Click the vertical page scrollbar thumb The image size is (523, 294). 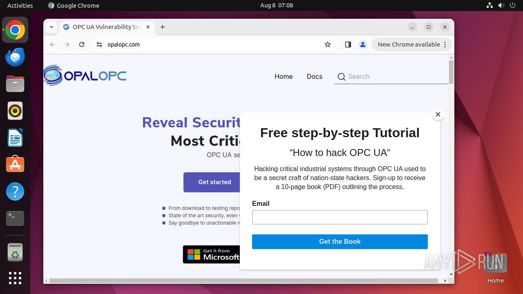pos(451,72)
